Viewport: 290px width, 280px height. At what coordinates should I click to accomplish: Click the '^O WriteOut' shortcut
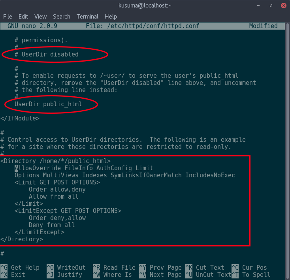tap(66, 268)
